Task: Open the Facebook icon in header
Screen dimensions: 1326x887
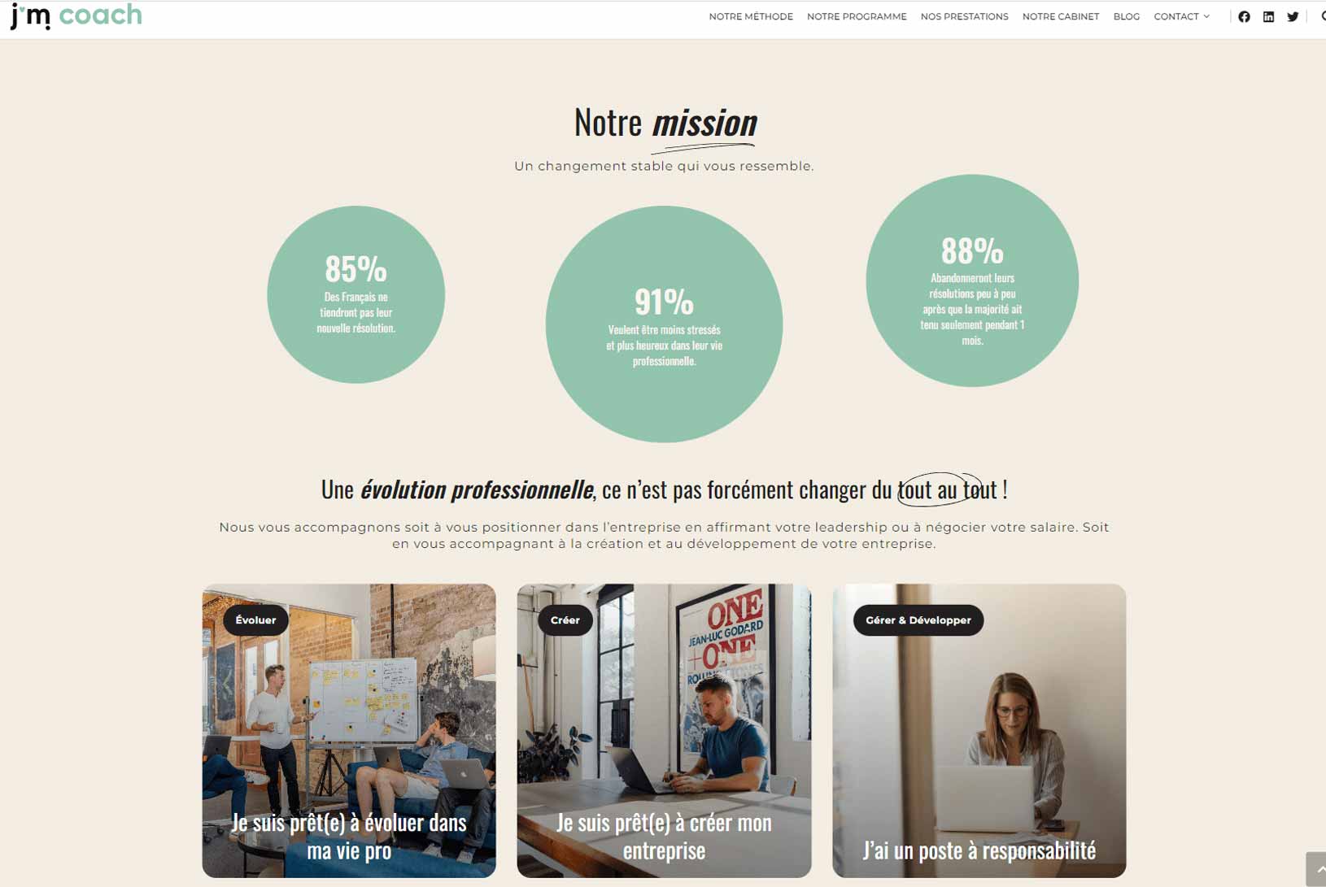Action: click(1244, 16)
